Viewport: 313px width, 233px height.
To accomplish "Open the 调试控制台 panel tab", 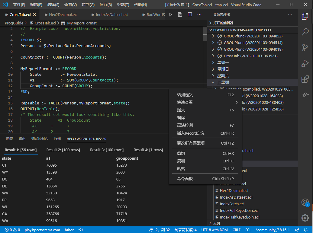I will 40,139.
